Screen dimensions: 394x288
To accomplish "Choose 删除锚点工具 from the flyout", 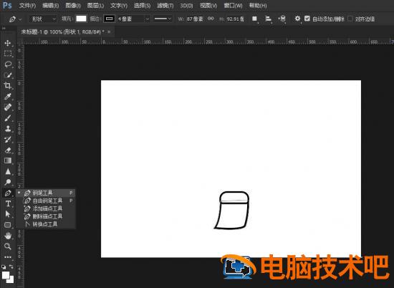I will pyautogui.click(x=46, y=216).
